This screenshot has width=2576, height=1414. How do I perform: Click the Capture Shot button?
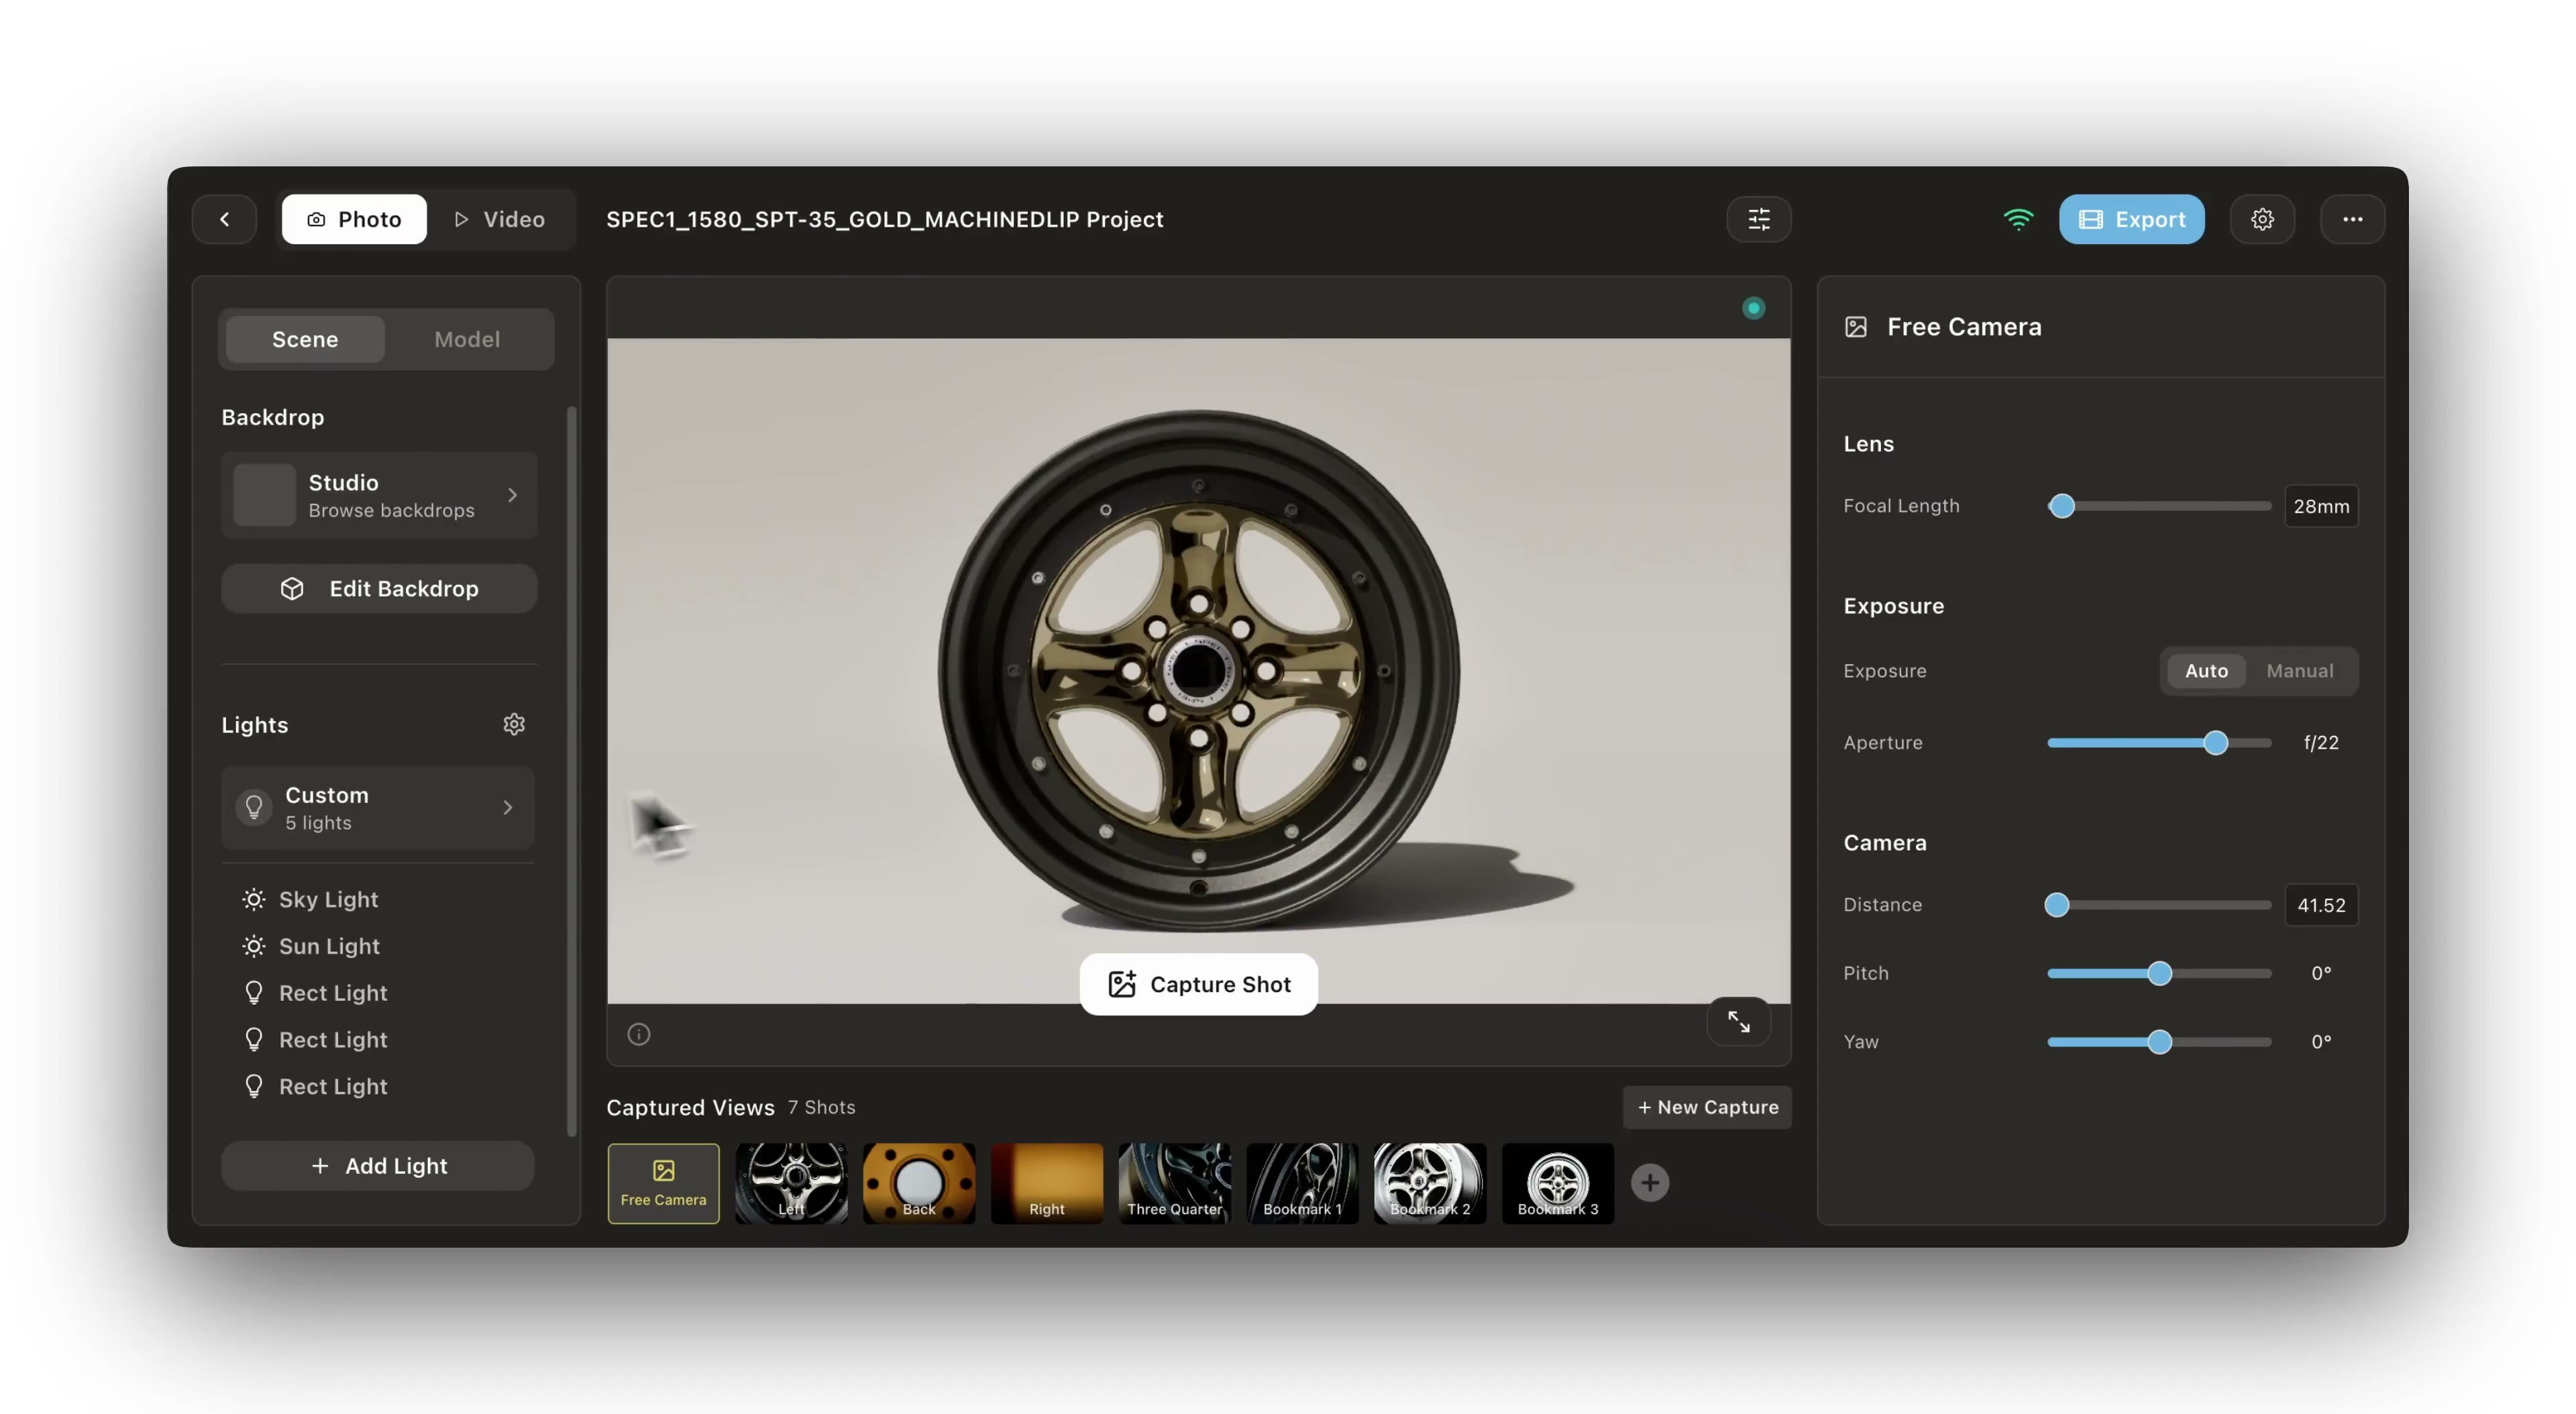(1198, 984)
